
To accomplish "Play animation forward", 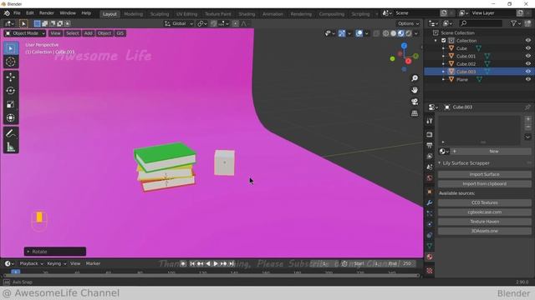I will (216, 263).
